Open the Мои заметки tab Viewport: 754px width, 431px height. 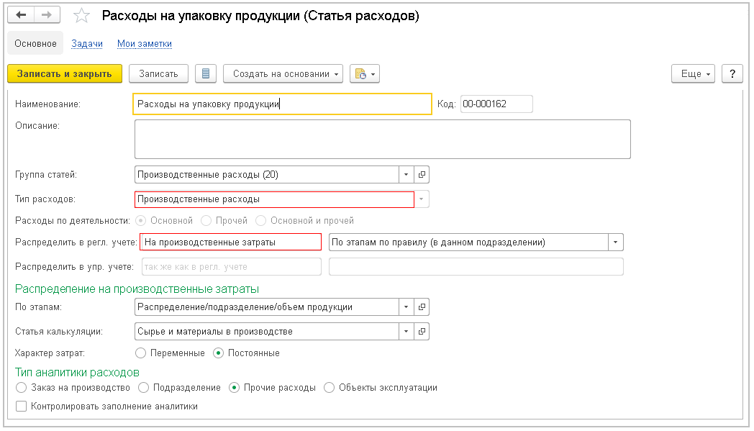click(145, 44)
